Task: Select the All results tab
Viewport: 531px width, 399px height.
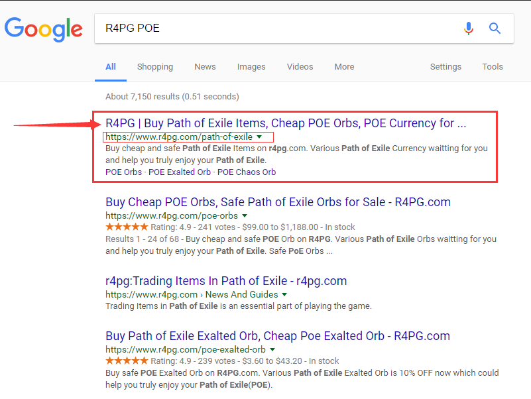Action: pos(111,67)
